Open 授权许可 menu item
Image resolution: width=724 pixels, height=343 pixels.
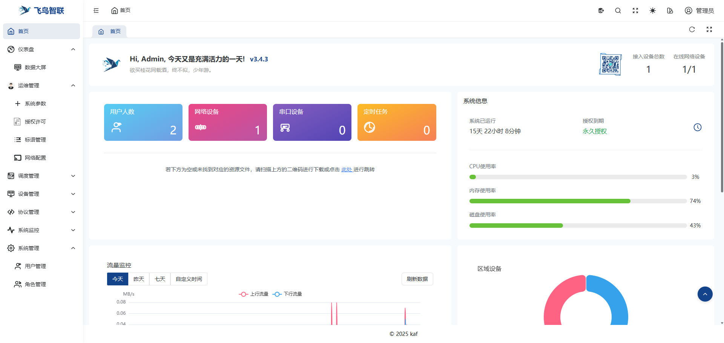pyautogui.click(x=41, y=122)
